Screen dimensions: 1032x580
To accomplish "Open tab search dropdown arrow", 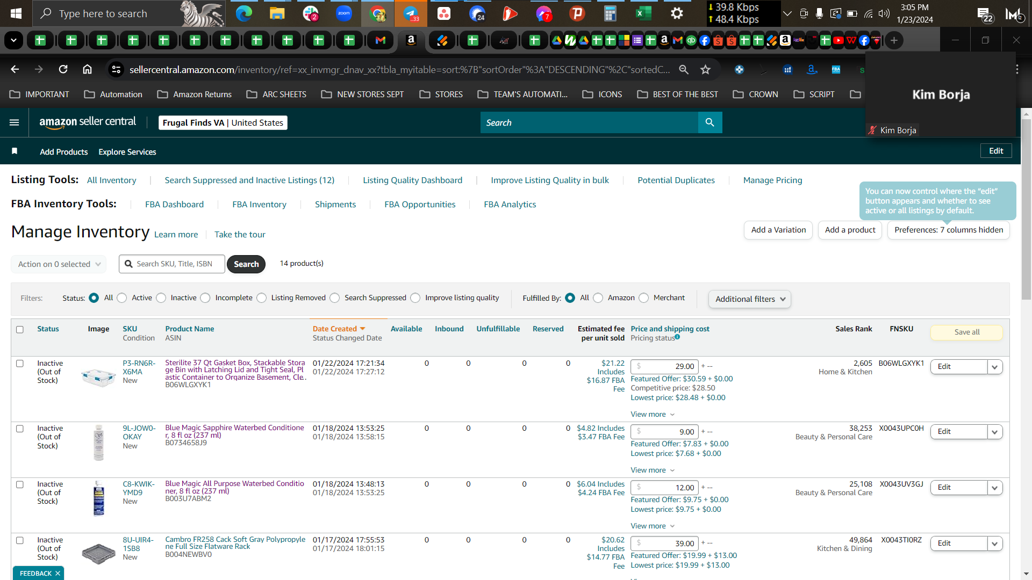I will coord(13,40).
